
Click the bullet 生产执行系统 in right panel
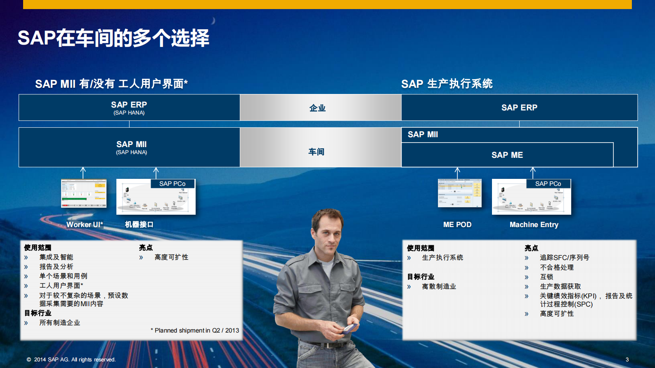click(442, 258)
